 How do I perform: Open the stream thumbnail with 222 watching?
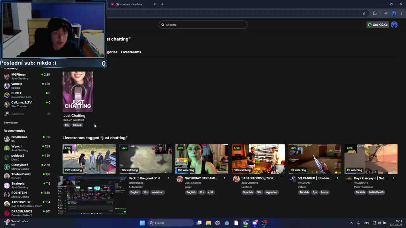point(89,159)
